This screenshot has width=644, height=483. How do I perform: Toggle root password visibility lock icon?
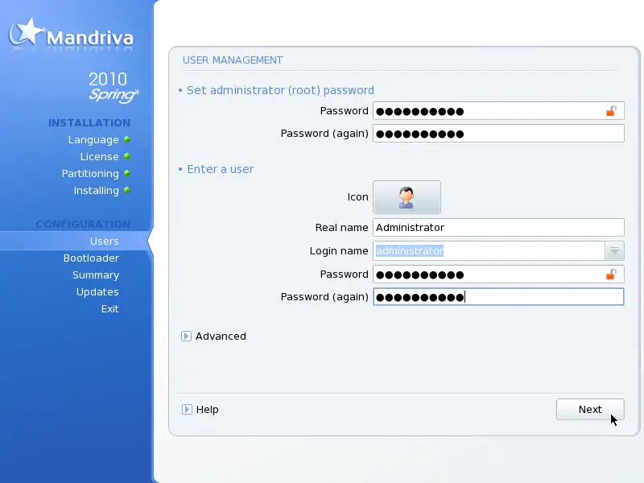tap(611, 111)
